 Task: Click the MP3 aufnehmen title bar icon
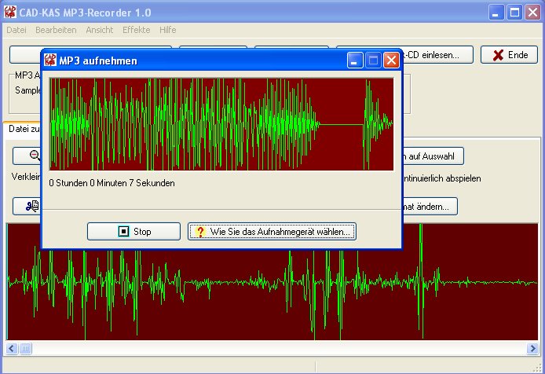[51, 60]
